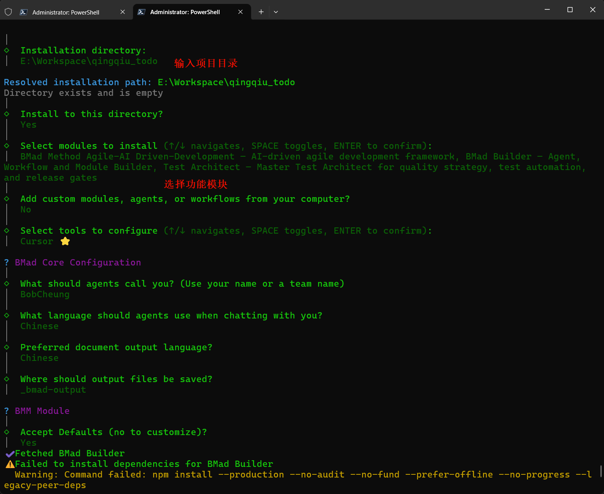The image size is (604, 494).
Task: Switch to the inactive Administrator: PowerShell tab
Action: tap(66, 12)
